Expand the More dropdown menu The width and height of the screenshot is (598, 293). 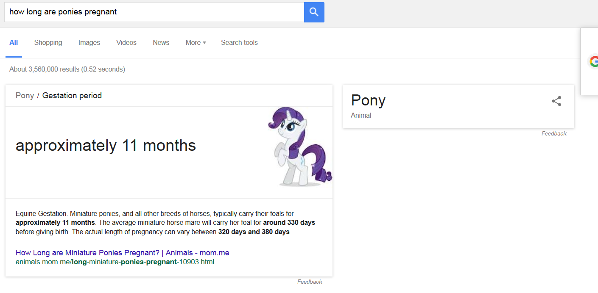point(196,42)
